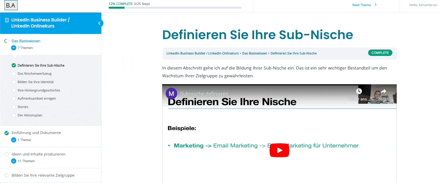Open LinkedIn Business Builder sidebar course title
The width and height of the screenshot is (439, 183).
pos(40,23)
